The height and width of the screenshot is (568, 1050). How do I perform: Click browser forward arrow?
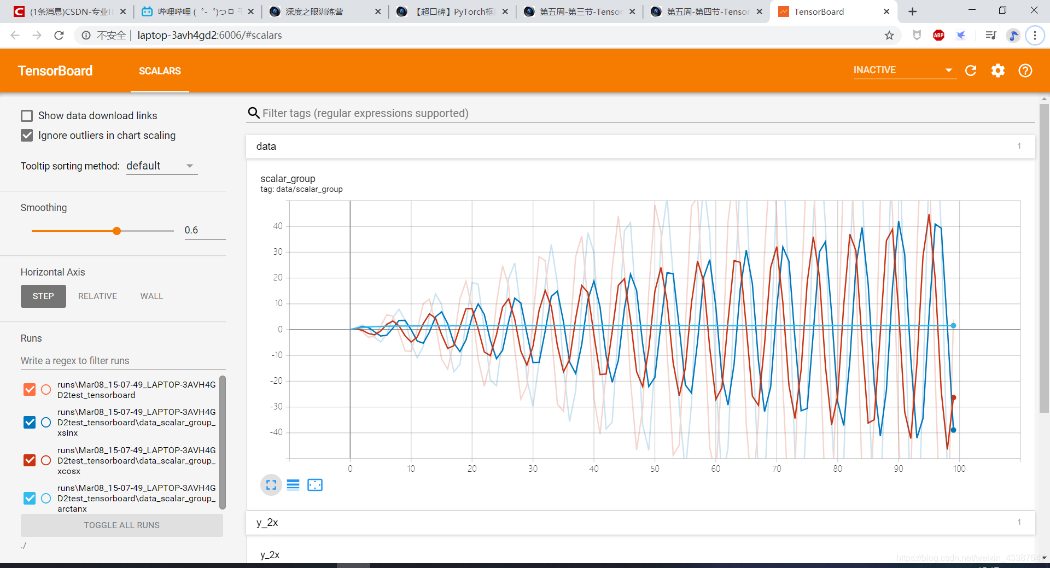pos(37,36)
